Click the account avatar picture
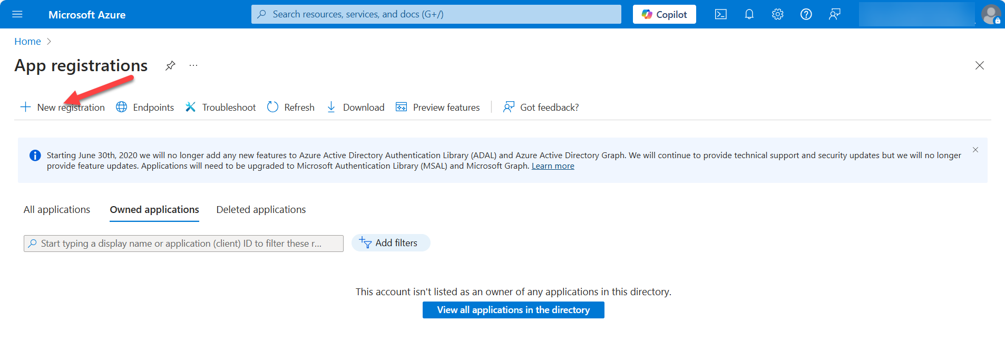 [990, 14]
